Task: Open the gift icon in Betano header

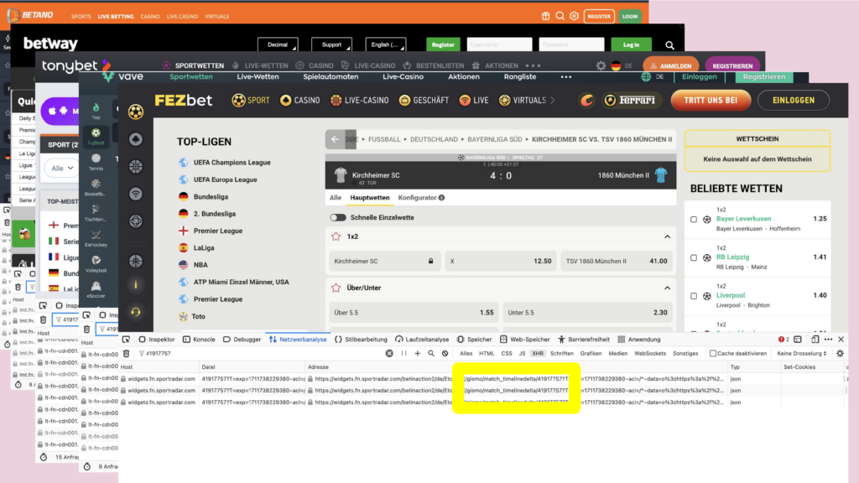Action: (545, 16)
